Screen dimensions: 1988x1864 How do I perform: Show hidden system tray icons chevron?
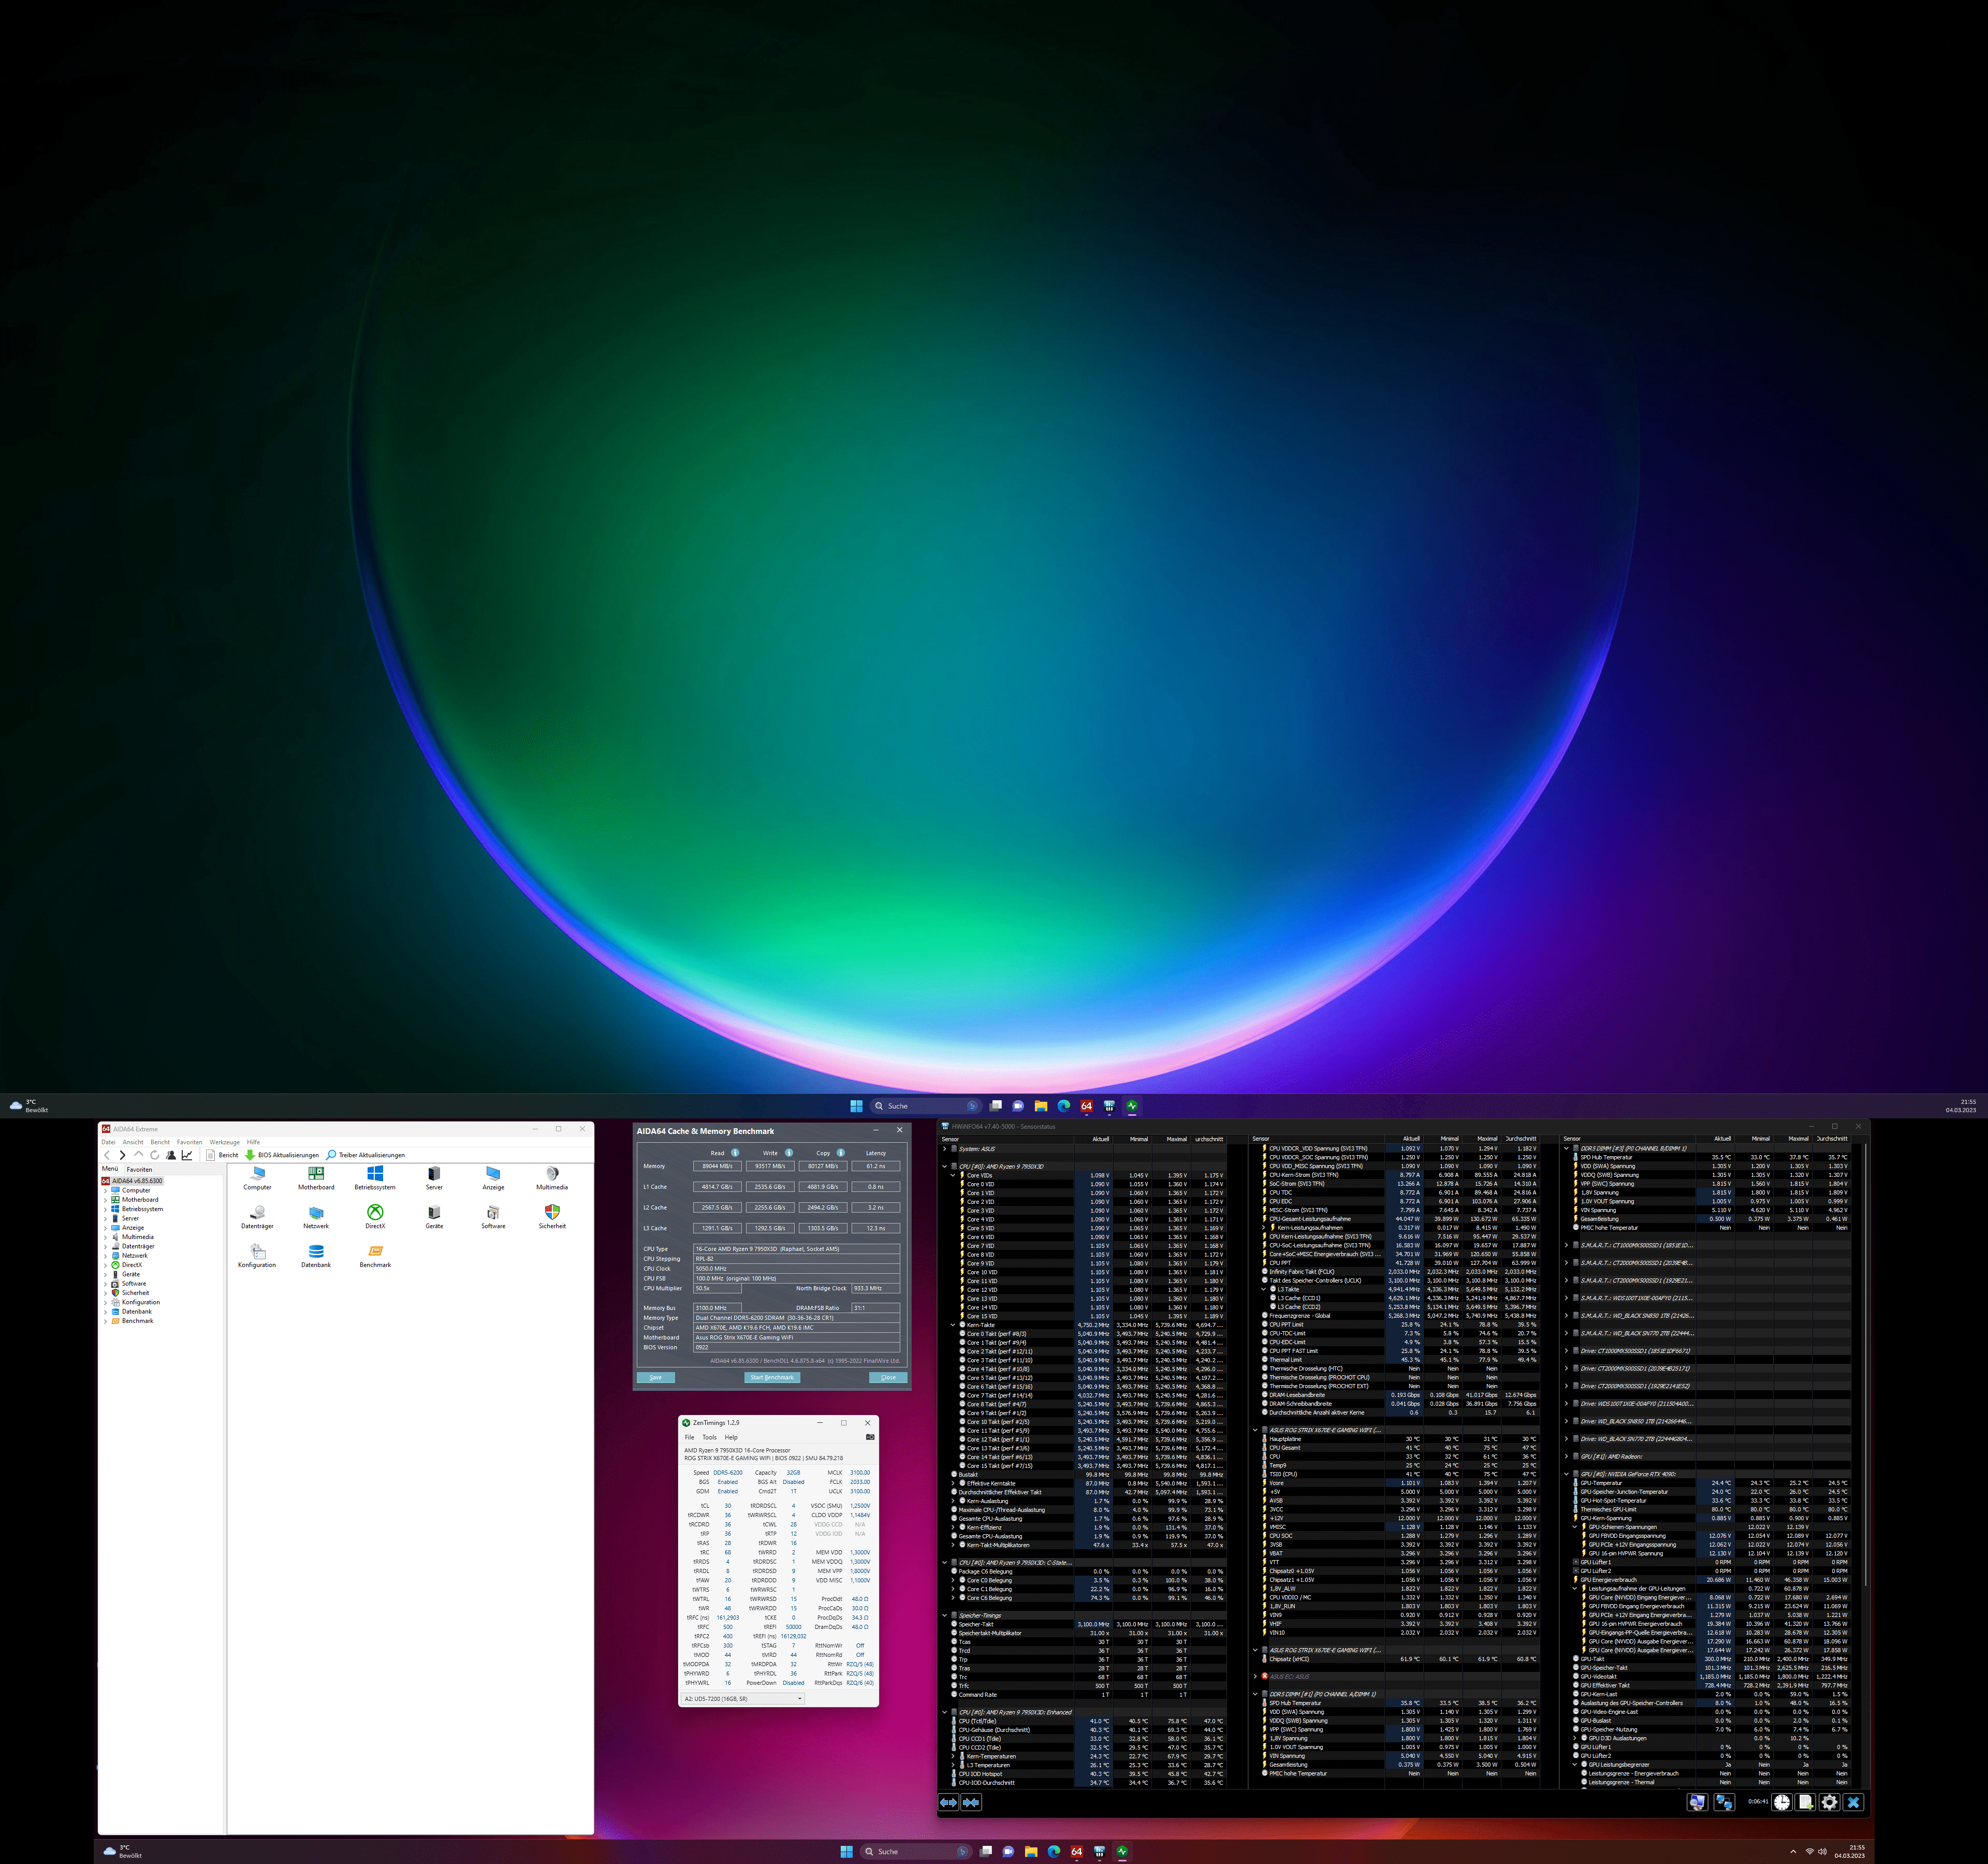click(x=1793, y=1852)
